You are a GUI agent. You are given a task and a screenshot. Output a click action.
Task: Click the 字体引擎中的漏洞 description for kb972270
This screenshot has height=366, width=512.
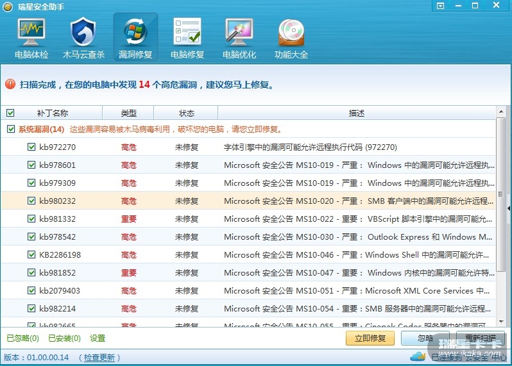pyautogui.click(x=310, y=147)
